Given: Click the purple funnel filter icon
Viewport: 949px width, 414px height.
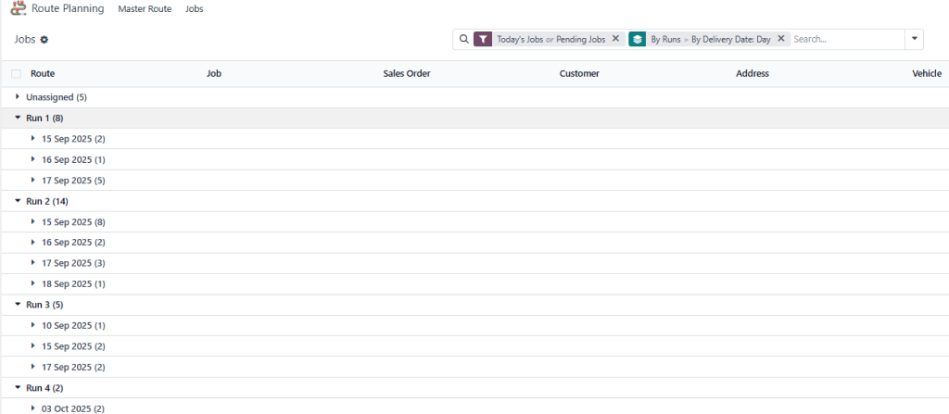Looking at the screenshot, I should click(482, 39).
